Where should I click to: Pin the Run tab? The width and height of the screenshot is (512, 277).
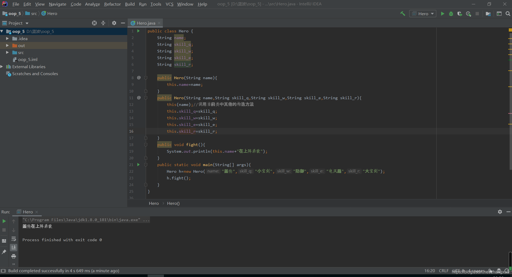pos(4,252)
